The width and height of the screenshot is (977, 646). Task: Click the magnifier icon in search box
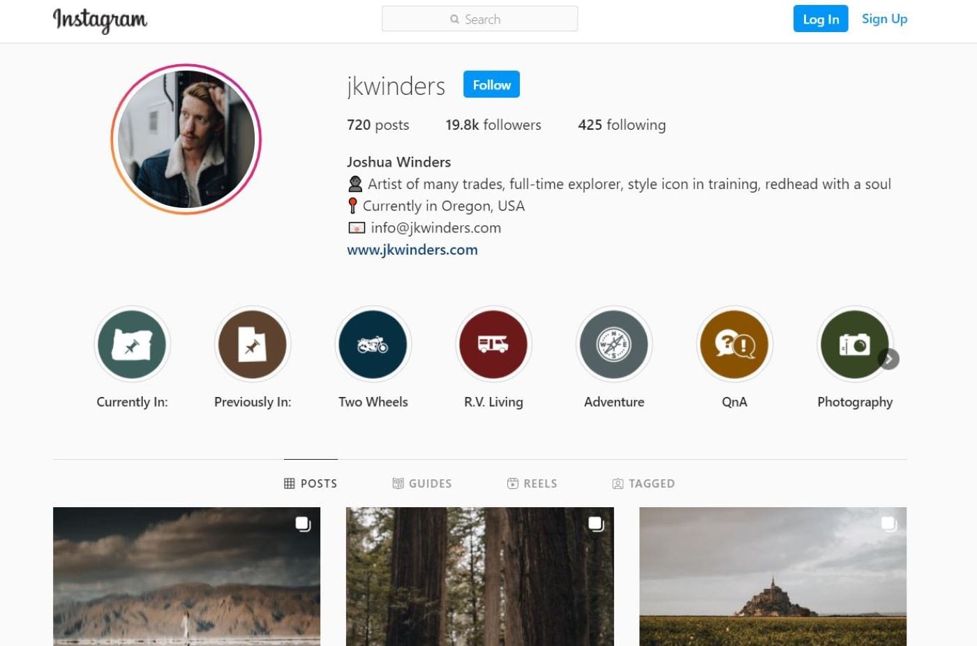[455, 20]
